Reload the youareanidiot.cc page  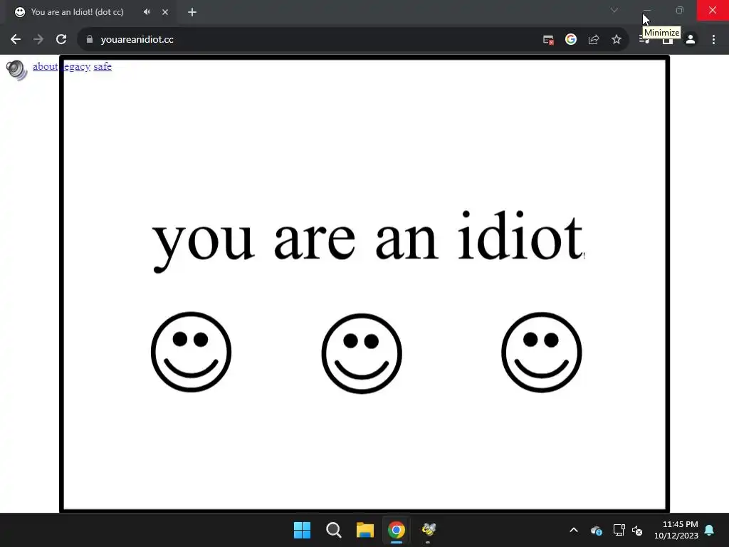[61, 40]
